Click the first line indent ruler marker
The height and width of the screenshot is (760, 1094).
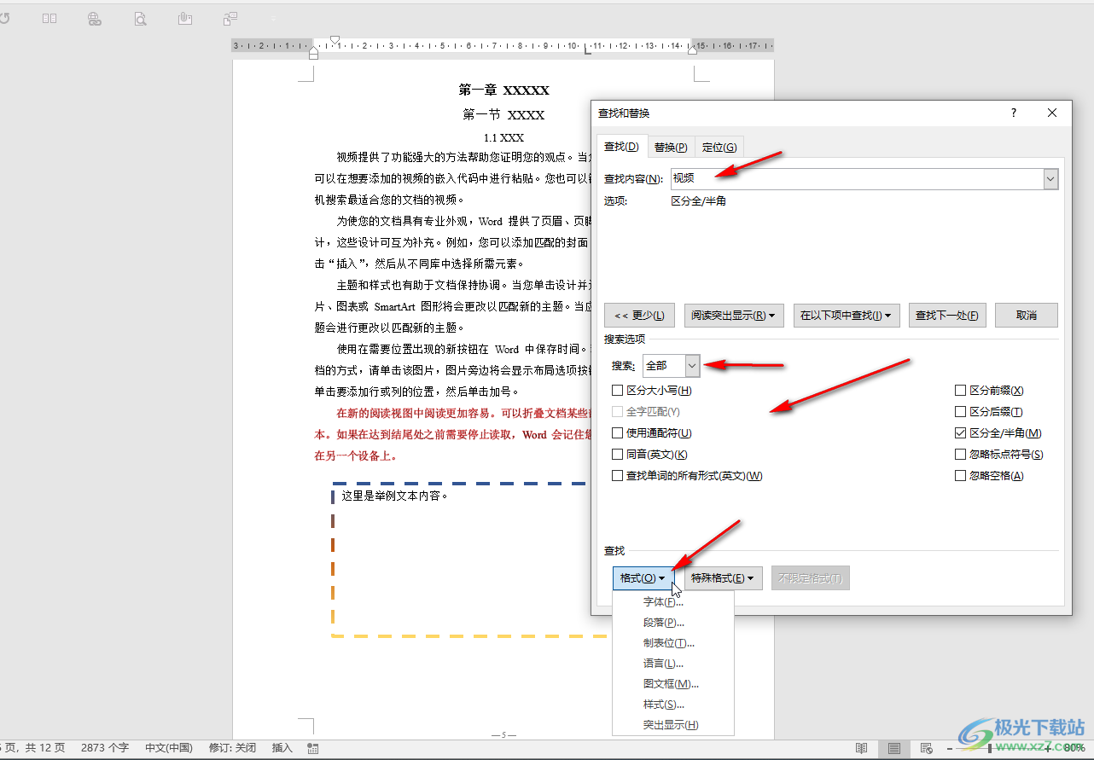click(335, 40)
